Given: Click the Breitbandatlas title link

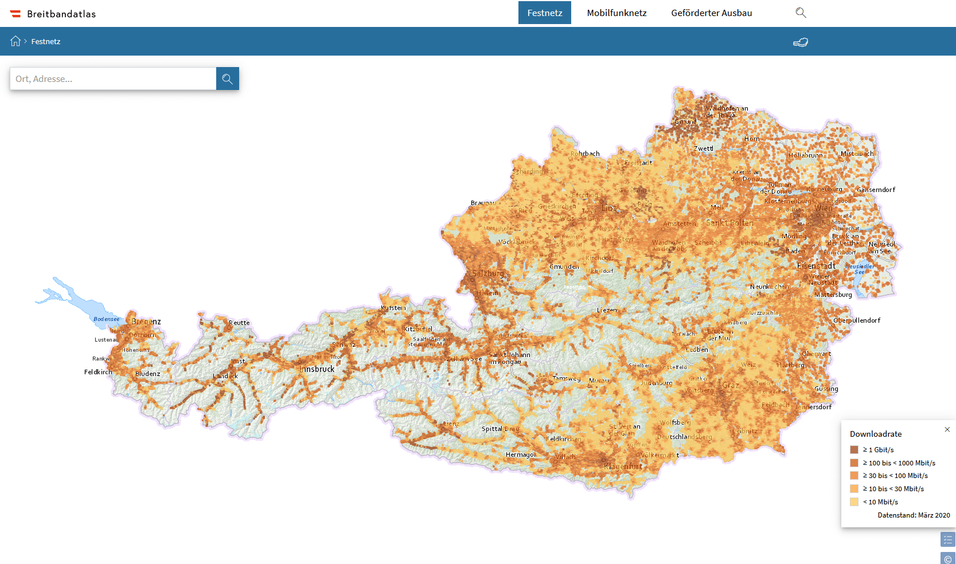Looking at the screenshot, I should coord(61,14).
